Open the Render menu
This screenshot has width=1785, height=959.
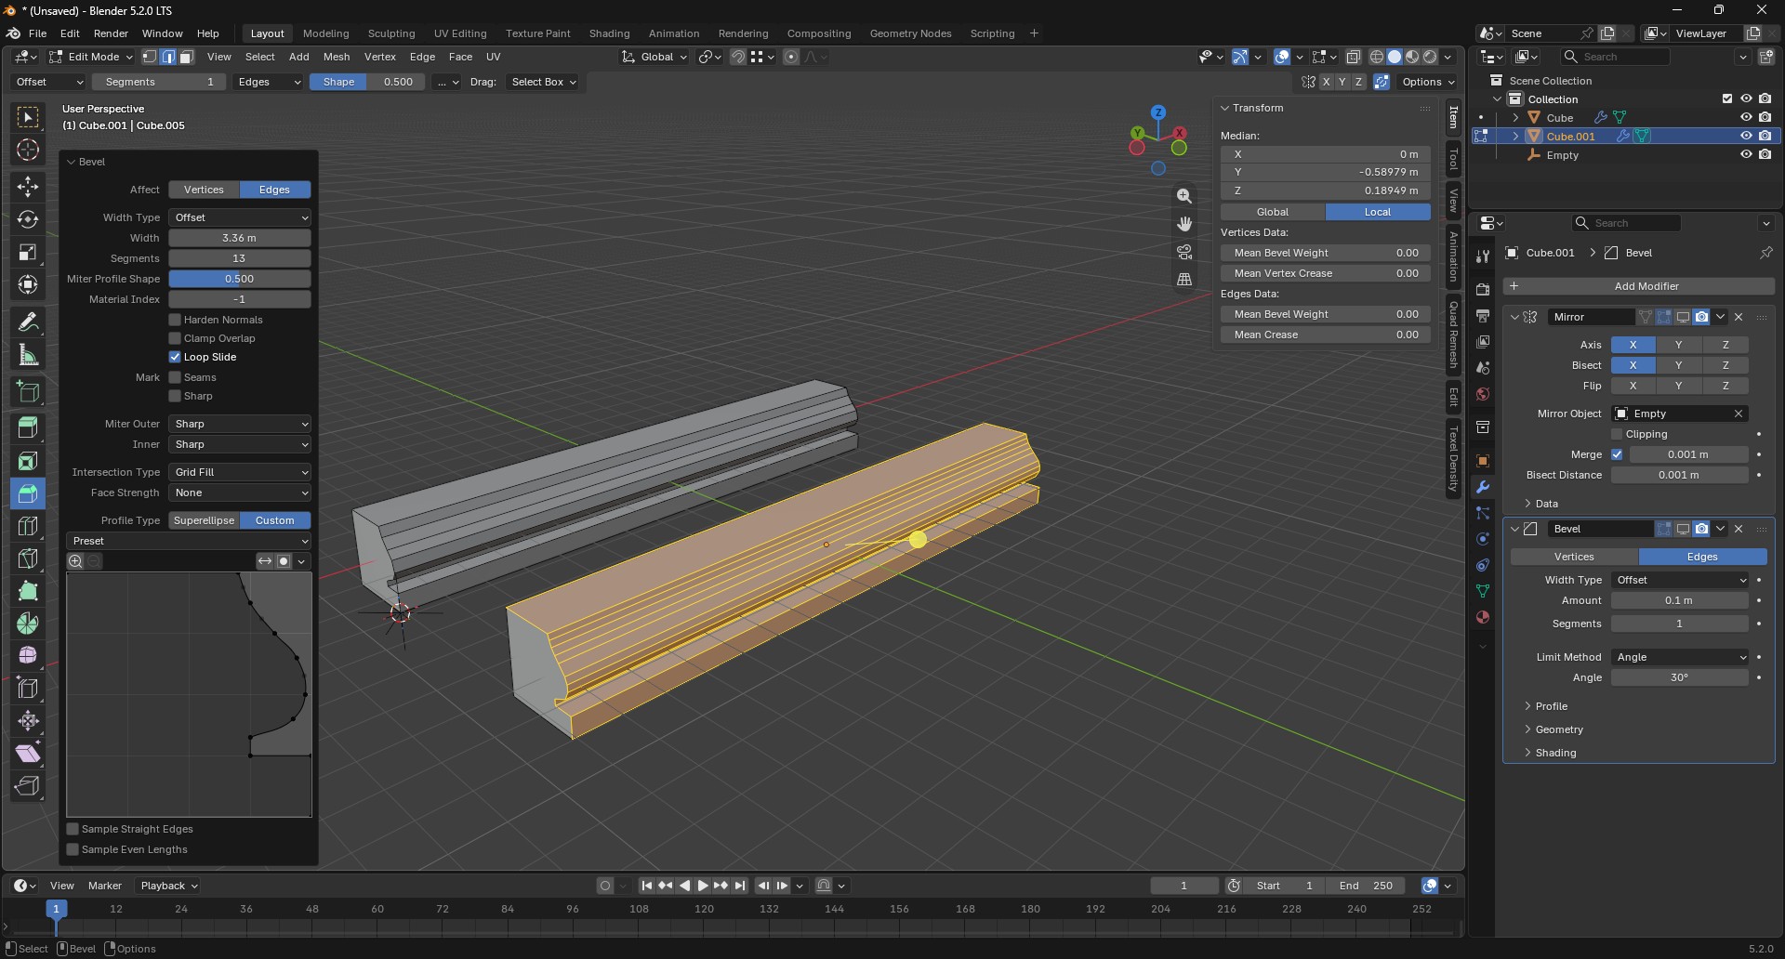coord(111,33)
